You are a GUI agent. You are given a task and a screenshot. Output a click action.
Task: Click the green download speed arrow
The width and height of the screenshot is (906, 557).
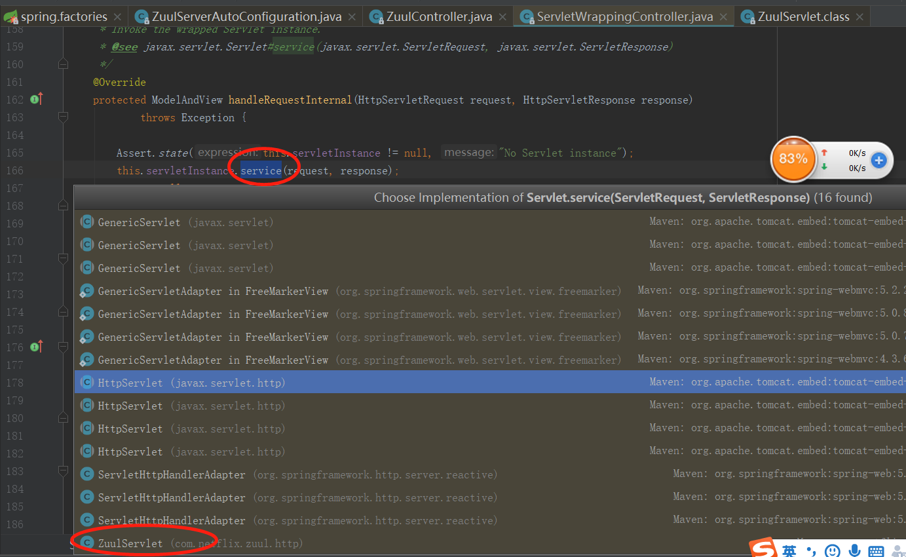pos(824,167)
